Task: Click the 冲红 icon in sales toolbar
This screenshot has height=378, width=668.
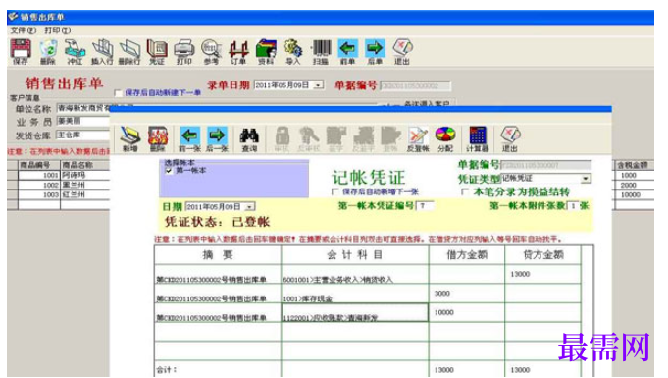Action: [75, 52]
